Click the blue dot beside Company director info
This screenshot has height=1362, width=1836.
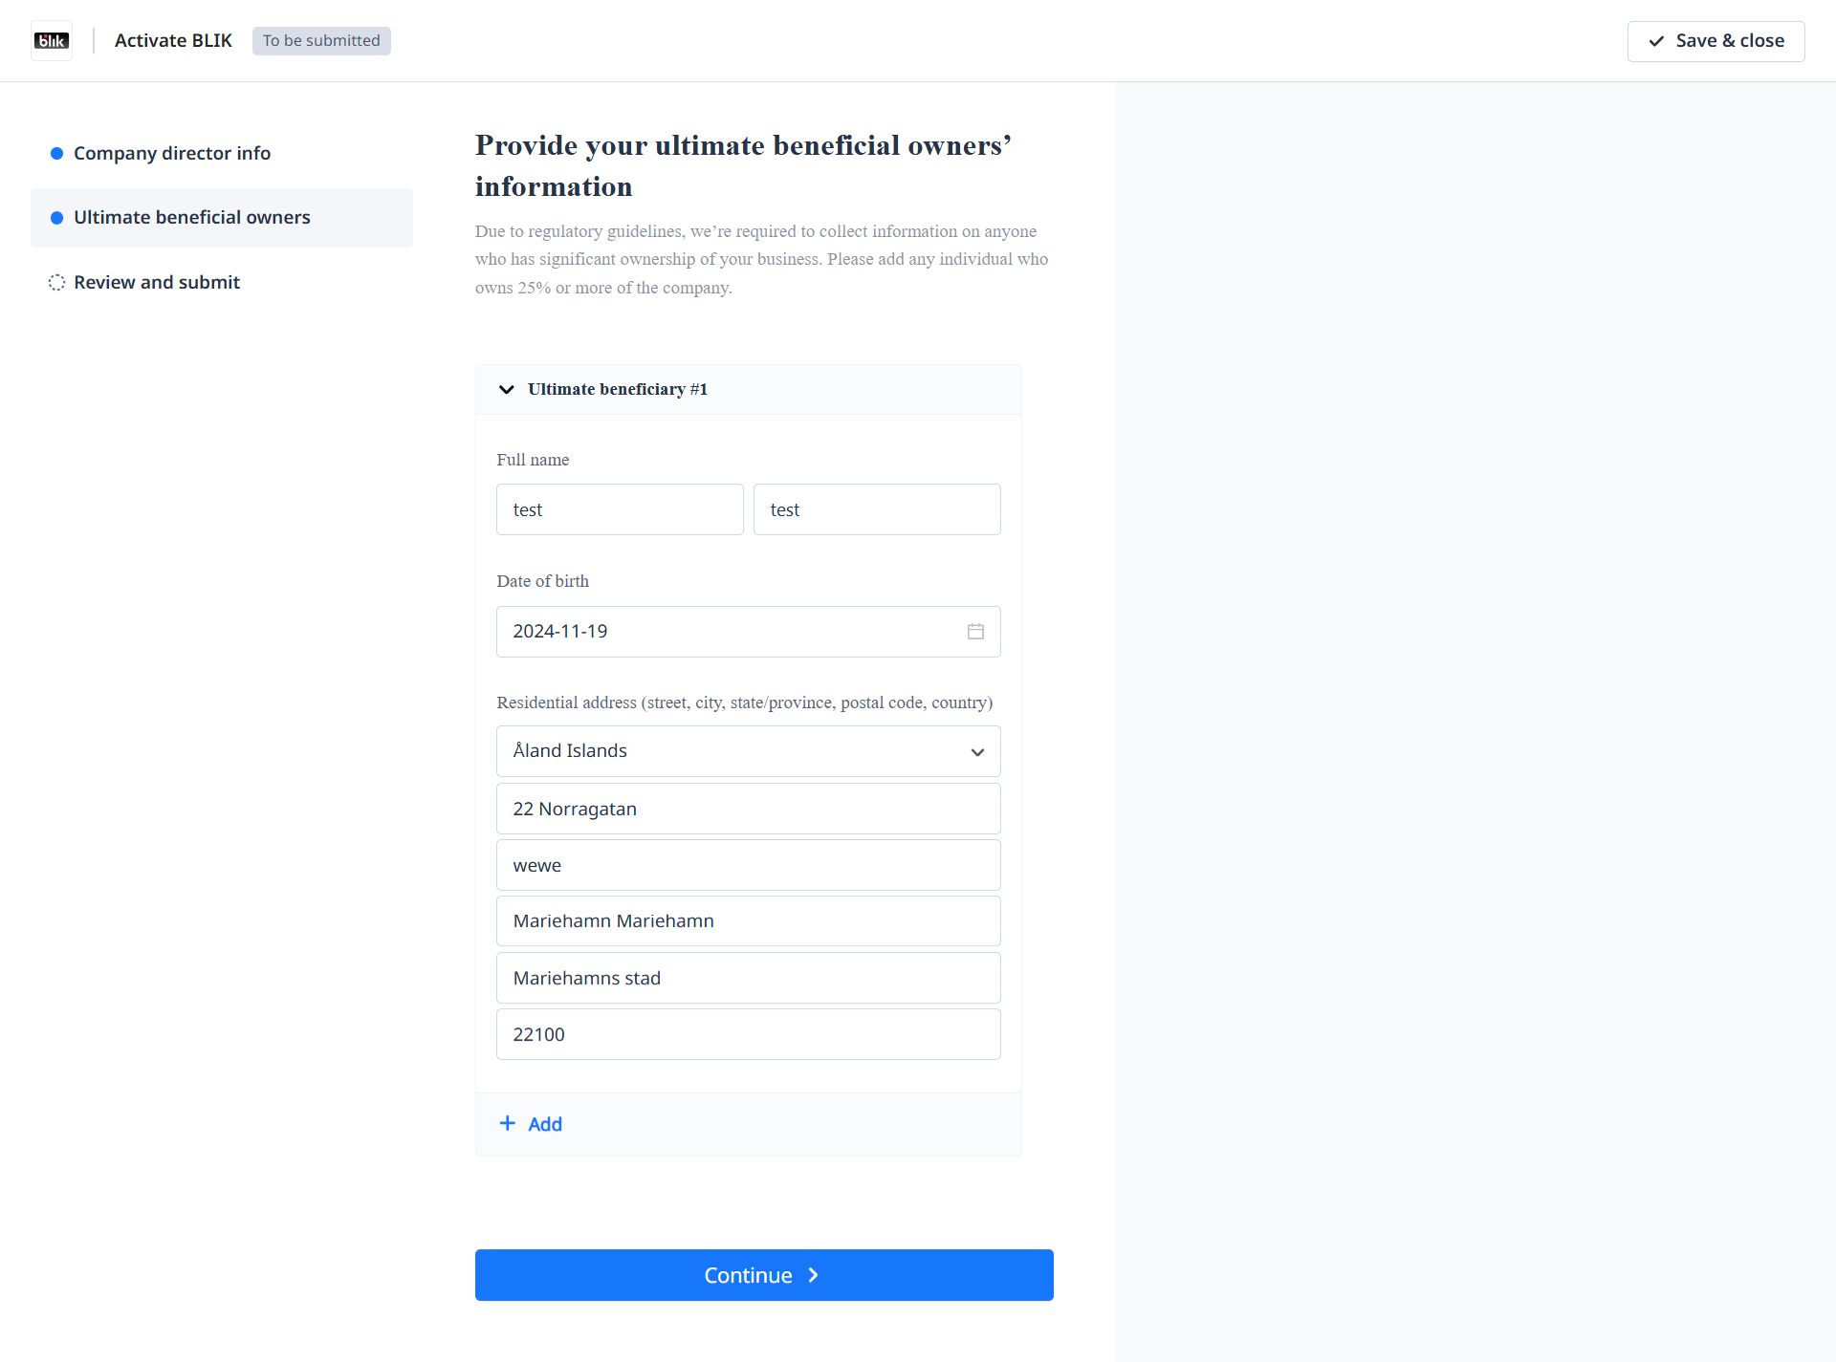tap(56, 153)
